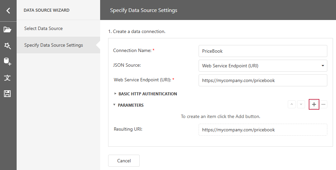
Task: Open the folder icon in sidebar
Action: coord(7,29)
